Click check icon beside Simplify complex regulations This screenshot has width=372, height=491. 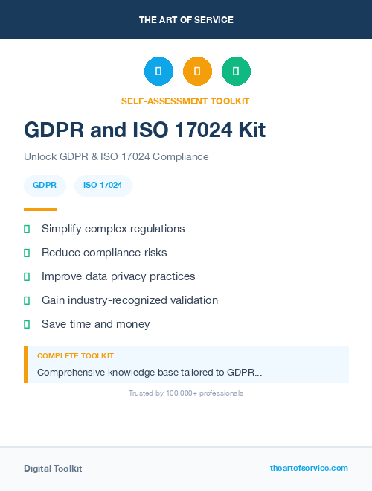(27, 229)
